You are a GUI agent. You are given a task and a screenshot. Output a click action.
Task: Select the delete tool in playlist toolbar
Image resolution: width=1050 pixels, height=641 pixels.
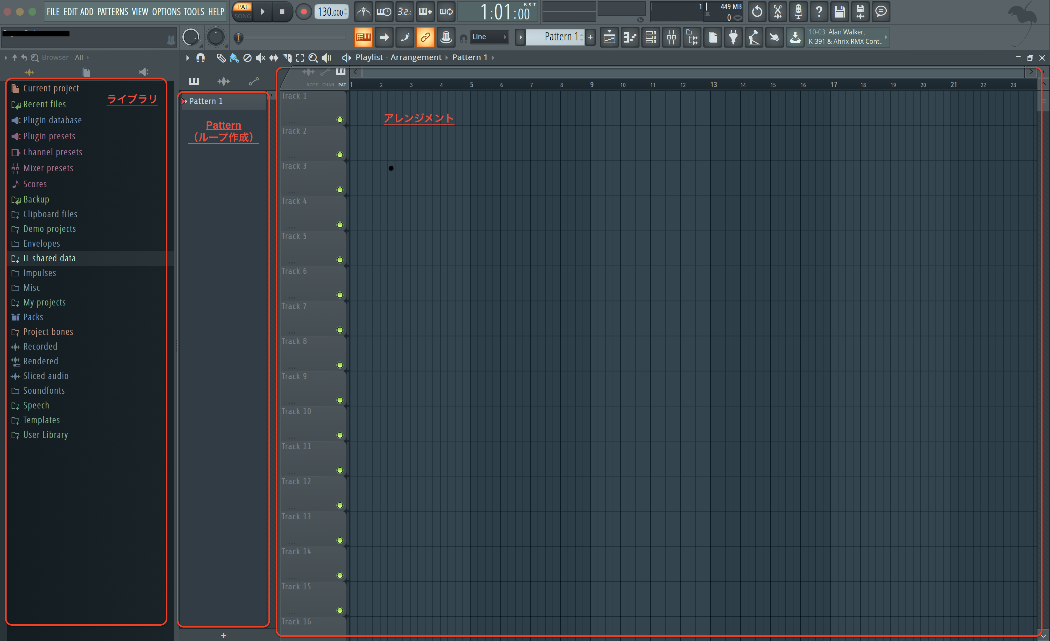pyautogui.click(x=247, y=58)
